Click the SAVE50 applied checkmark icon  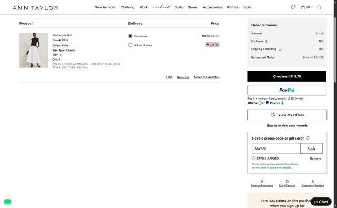[254, 159]
